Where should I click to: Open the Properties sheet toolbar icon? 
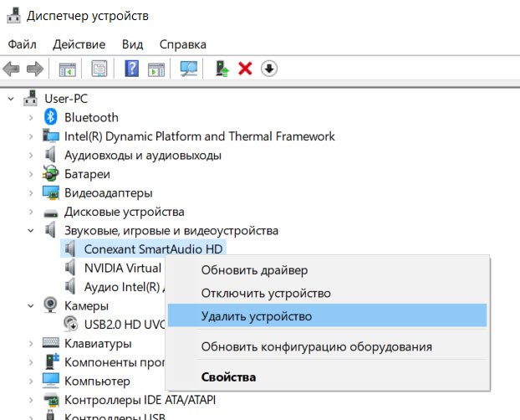(x=99, y=69)
